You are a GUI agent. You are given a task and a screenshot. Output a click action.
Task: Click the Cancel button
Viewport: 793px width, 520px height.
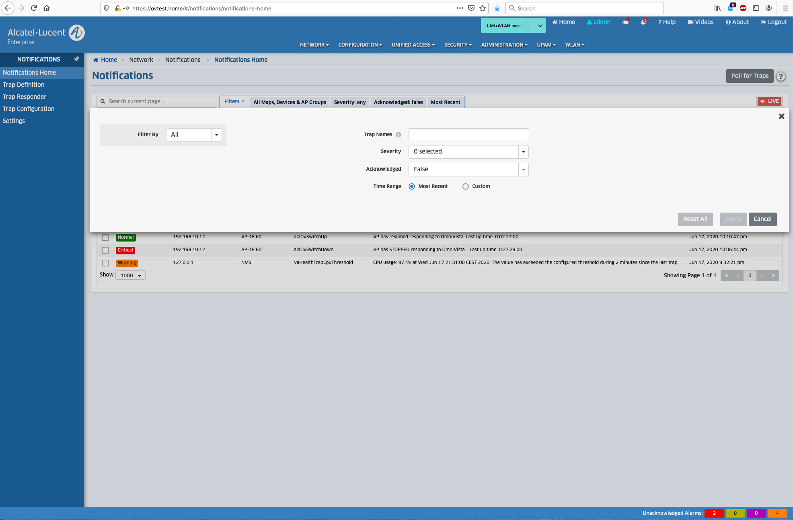tap(762, 219)
